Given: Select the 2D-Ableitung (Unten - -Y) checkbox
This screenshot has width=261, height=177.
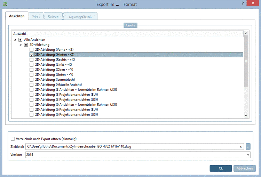Looking at the screenshot, I should [31, 75].
